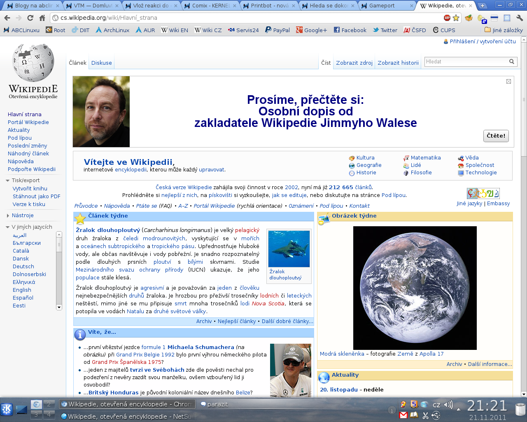Click the Earth photograph thumbnail

pos(415,288)
